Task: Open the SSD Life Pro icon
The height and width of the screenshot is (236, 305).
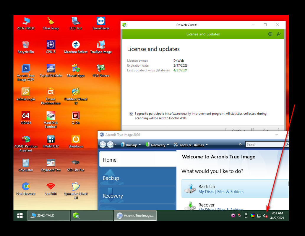Action: 76,165
